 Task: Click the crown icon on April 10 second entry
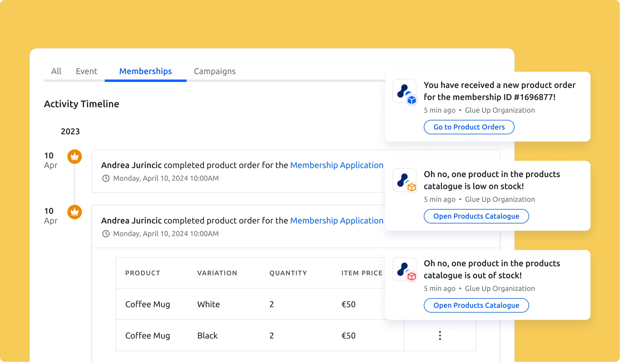coord(74,211)
